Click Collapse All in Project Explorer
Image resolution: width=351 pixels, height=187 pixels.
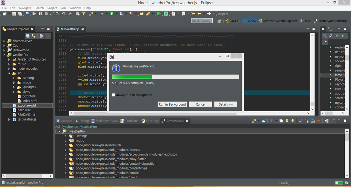[28, 36]
